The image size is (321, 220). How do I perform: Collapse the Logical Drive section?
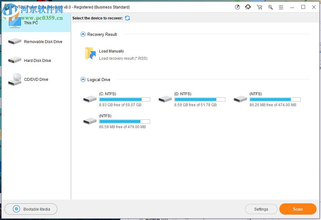point(83,80)
